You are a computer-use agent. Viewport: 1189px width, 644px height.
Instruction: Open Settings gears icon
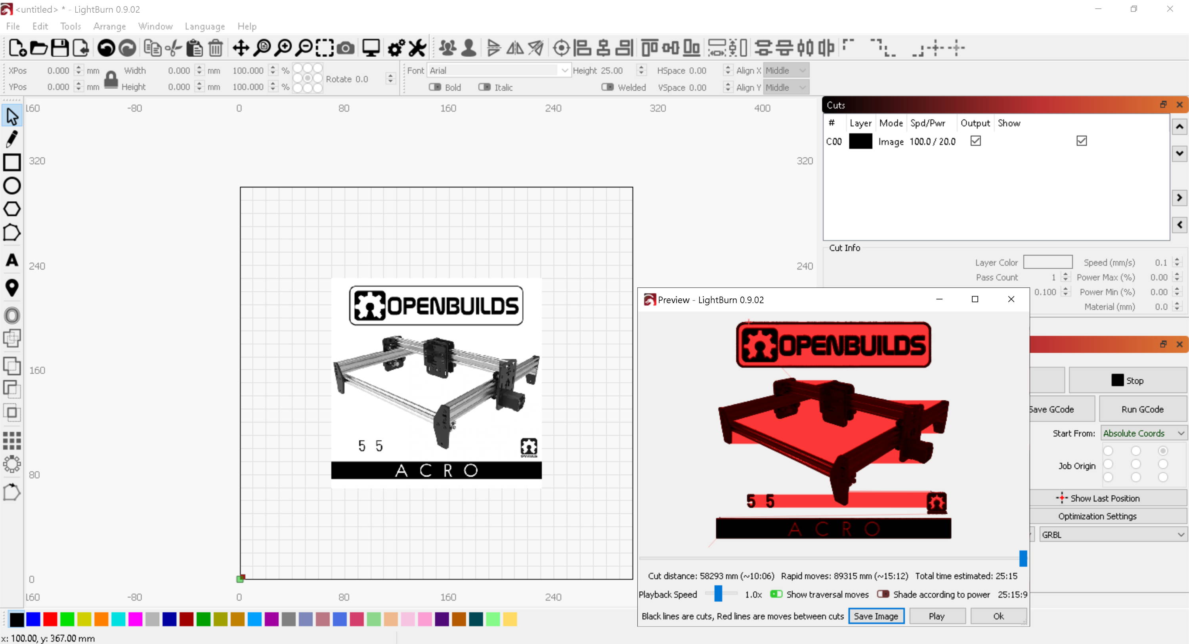pos(396,48)
